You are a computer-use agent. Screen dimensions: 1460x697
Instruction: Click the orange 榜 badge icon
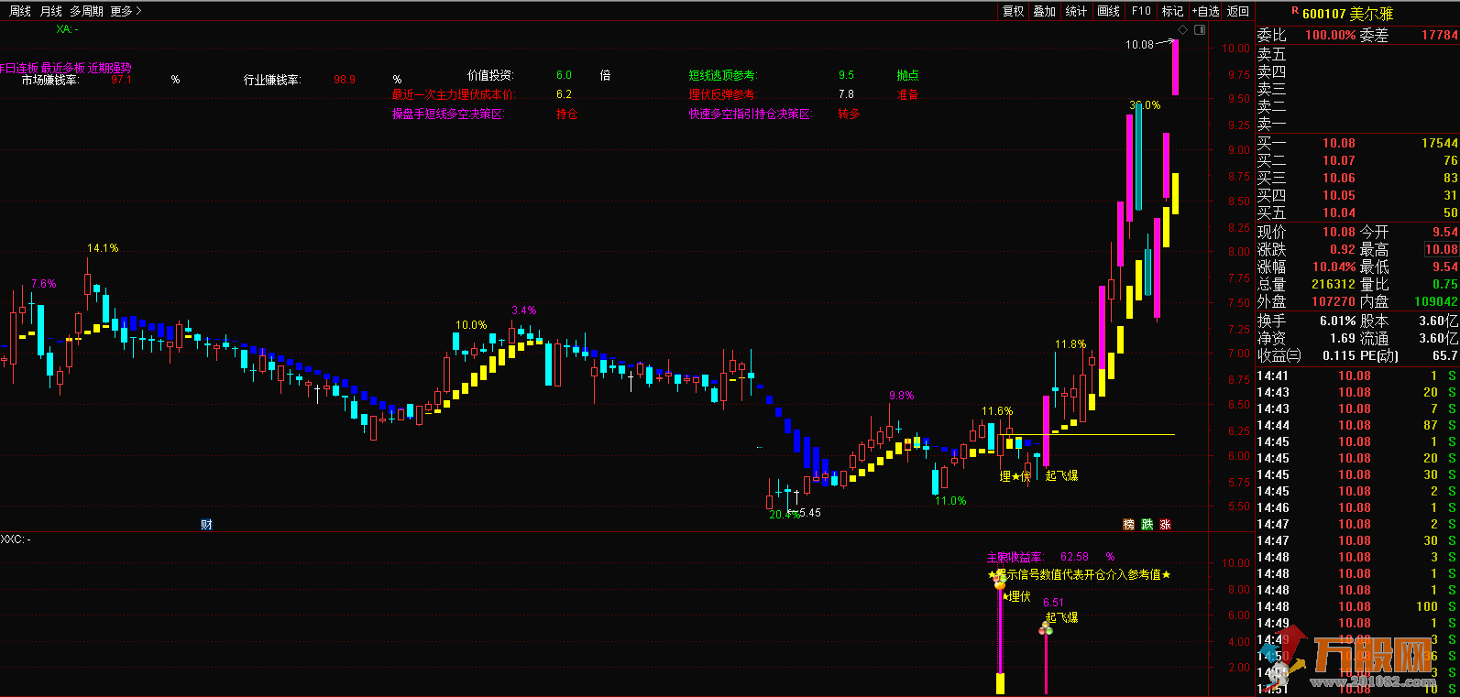coord(1129,525)
